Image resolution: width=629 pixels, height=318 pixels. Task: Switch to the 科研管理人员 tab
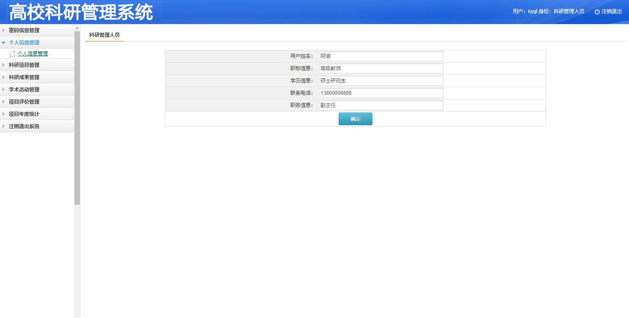click(105, 35)
